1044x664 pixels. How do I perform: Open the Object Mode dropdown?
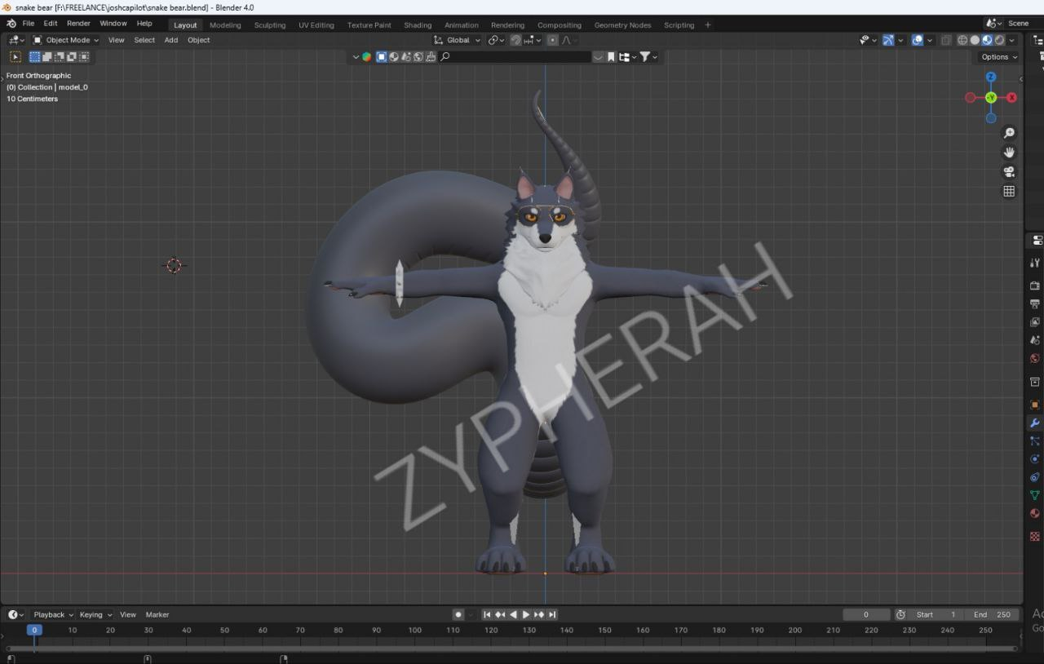(66, 40)
